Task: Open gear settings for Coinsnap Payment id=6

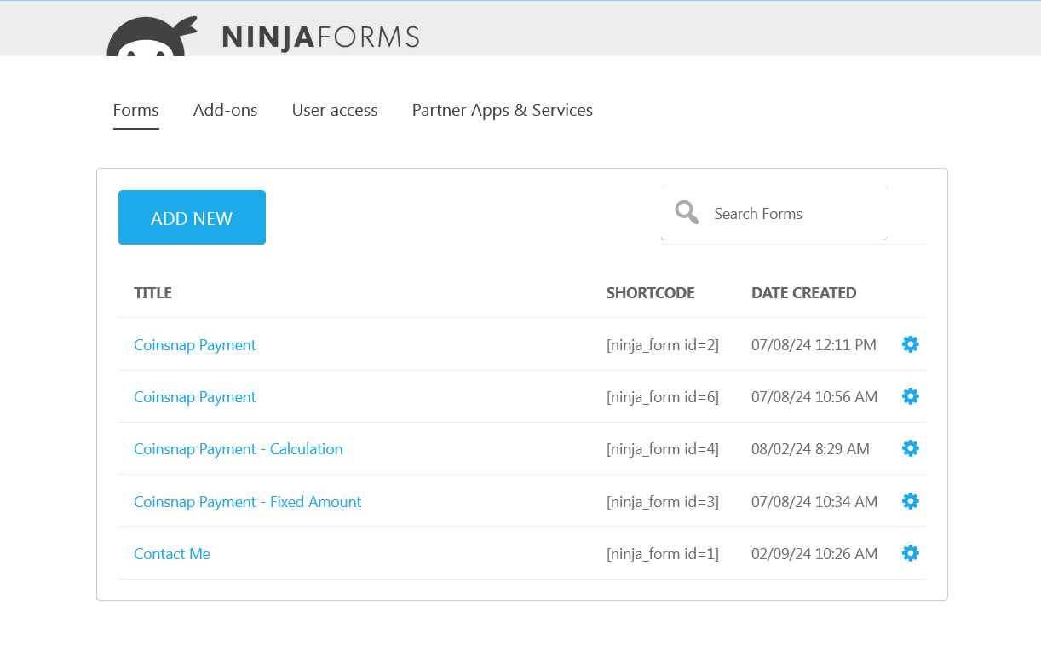Action: [910, 396]
